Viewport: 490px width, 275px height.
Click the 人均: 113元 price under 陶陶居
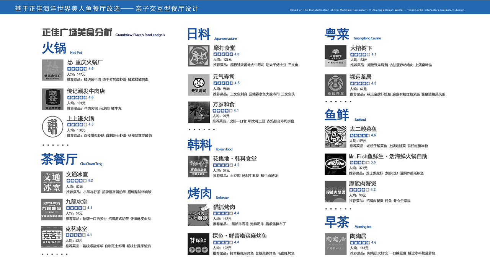click(359, 248)
